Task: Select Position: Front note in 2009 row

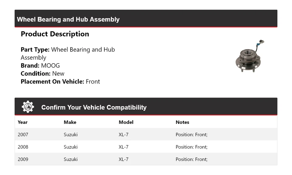Action: [x=191, y=159]
